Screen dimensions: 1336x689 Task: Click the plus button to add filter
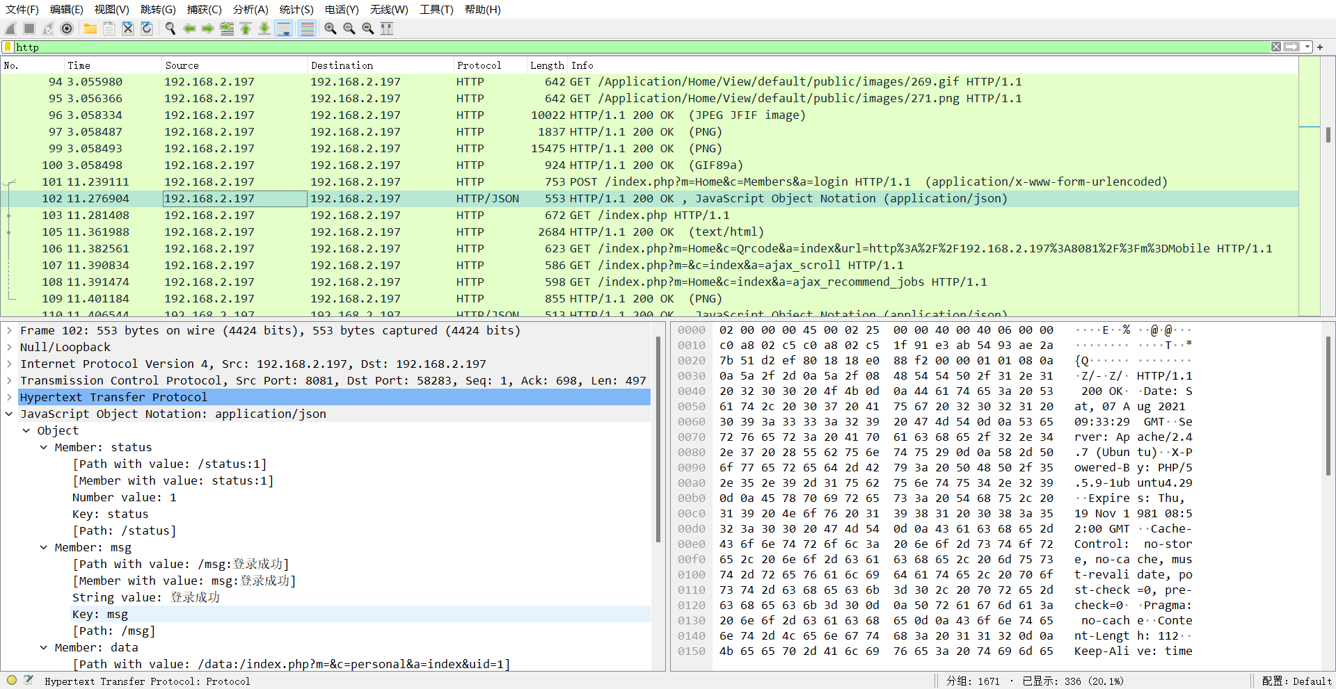tap(1320, 47)
